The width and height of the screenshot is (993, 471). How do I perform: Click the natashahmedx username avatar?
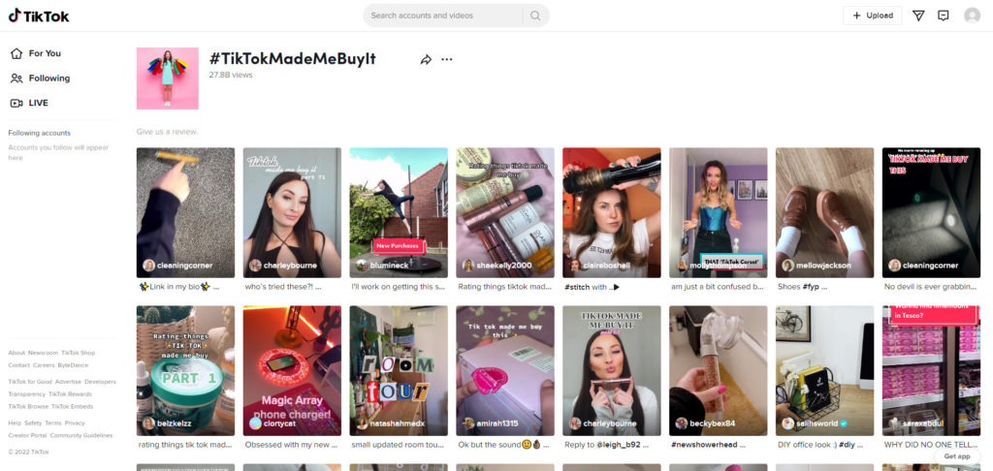click(363, 424)
